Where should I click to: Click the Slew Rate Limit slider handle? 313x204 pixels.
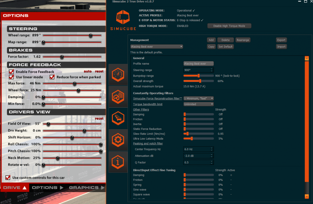pos(187,134)
